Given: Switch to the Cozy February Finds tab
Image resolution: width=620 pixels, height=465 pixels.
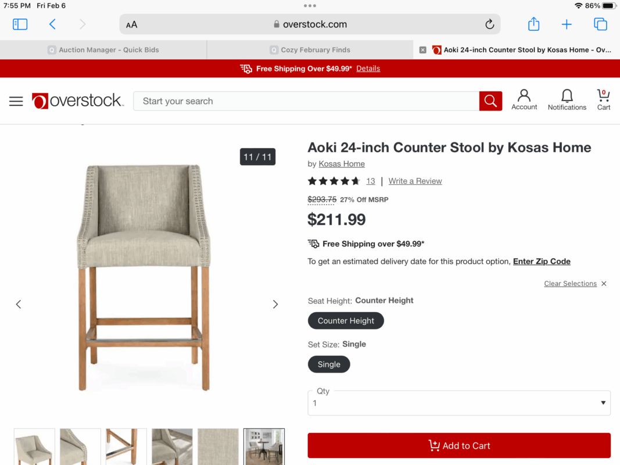Looking at the screenshot, I should pyautogui.click(x=310, y=50).
